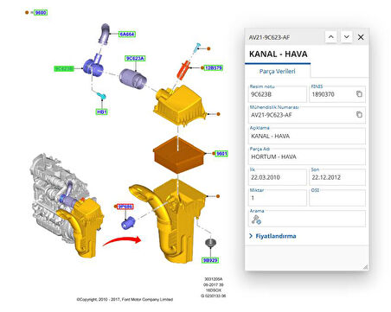This screenshot has width=391, height=312.
Task: Select the 9601 air filter callout
Action: pyautogui.click(x=221, y=154)
